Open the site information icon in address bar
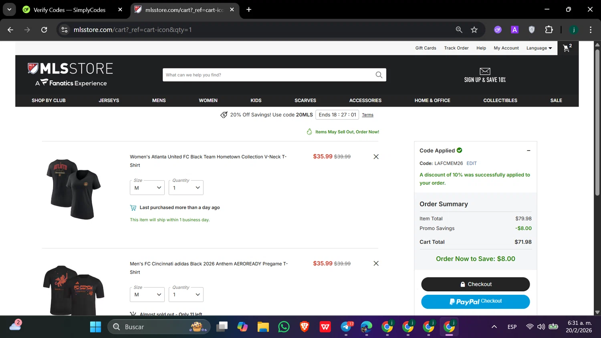Viewport: 601px width, 338px height. click(x=65, y=30)
